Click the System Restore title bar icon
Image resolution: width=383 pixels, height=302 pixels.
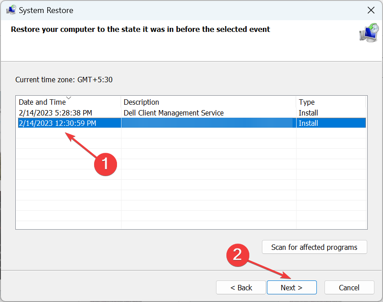coord(11,10)
